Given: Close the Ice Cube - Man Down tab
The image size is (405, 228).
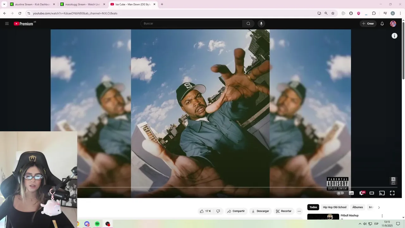Looking at the screenshot, I should [154, 4].
